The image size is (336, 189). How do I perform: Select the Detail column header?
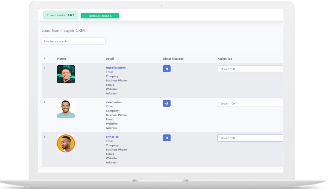pos(110,59)
